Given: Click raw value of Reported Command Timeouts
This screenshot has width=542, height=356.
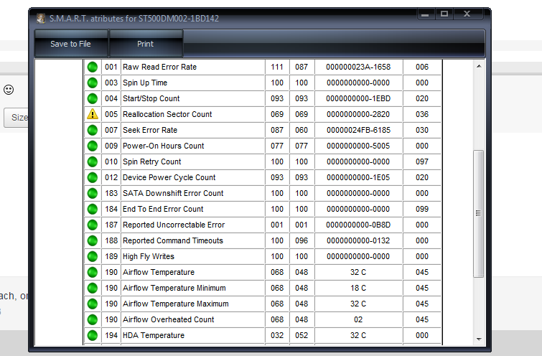Looking at the screenshot, I should pos(358,240).
